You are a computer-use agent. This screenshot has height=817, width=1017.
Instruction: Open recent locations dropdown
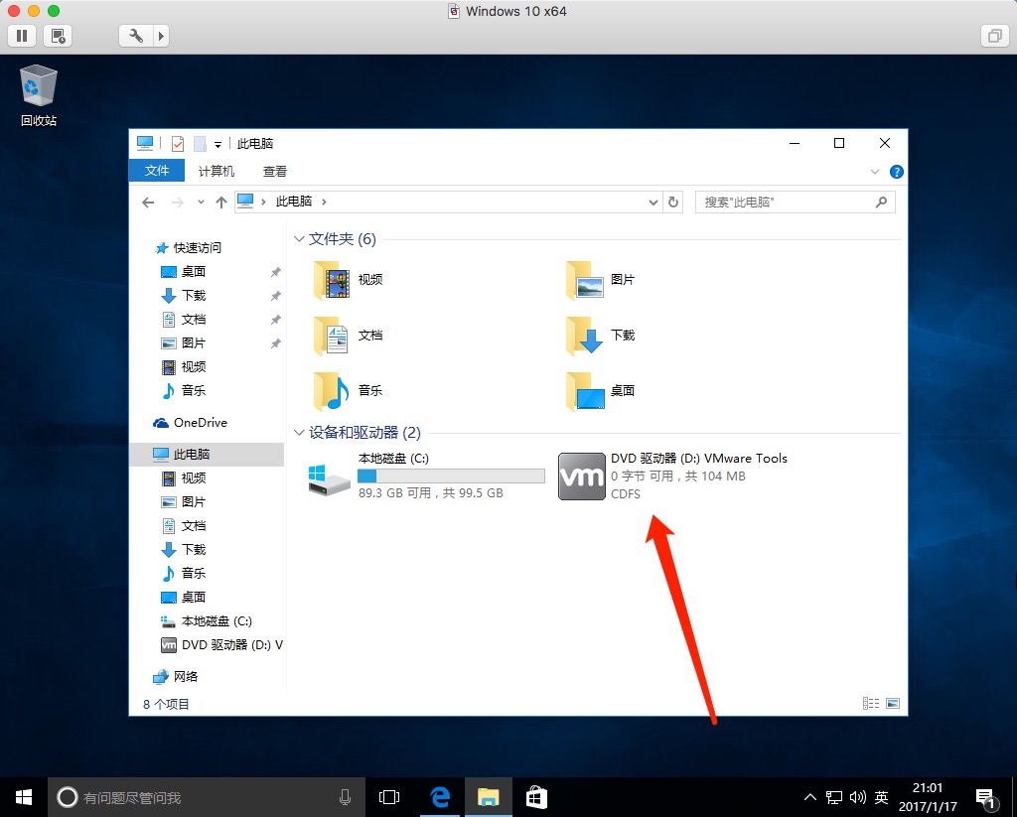click(x=201, y=203)
